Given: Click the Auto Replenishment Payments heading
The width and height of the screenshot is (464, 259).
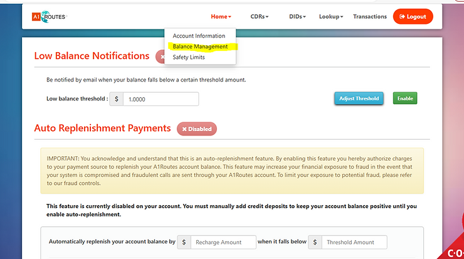Looking at the screenshot, I should pos(102,128).
